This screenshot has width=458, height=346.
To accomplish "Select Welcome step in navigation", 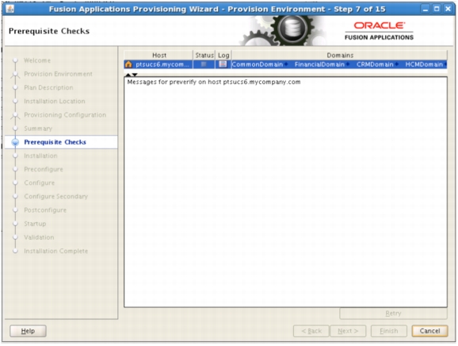I will pos(37,60).
